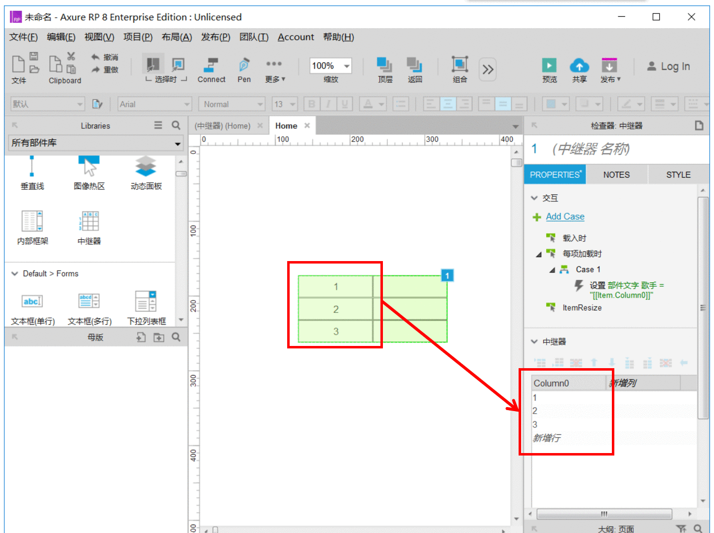Viewport: 714px width, 533px height.
Task: Select the 图像热区 hotspot widget
Action: [89, 174]
